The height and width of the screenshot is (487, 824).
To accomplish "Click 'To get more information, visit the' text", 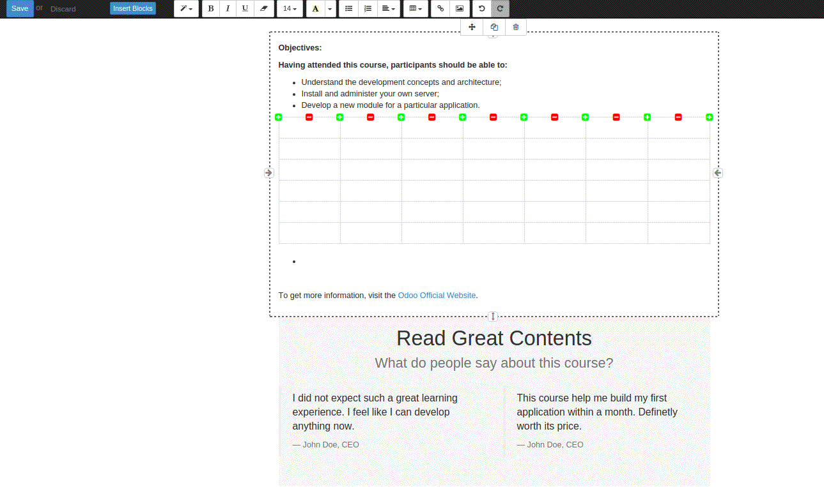I will (x=337, y=296).
